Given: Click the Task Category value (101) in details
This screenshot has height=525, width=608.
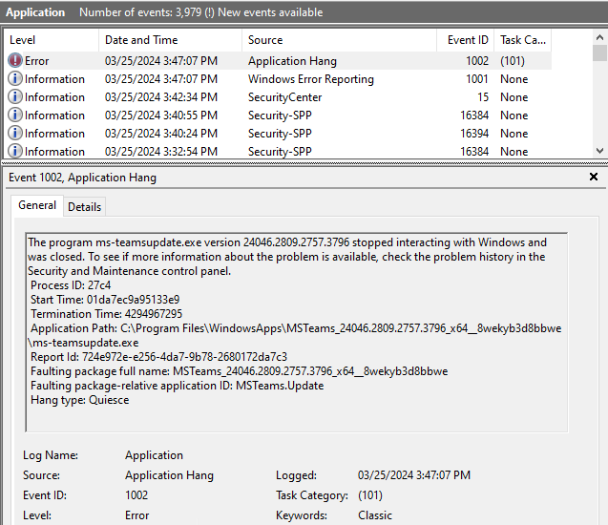Looking at the screenshot, I should pos(370,495).
